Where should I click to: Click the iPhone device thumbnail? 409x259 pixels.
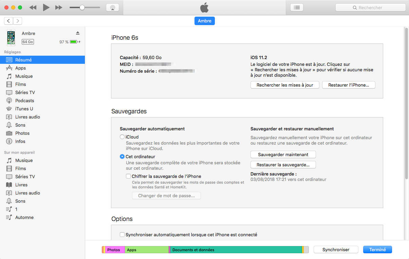(x=11, y=38)
